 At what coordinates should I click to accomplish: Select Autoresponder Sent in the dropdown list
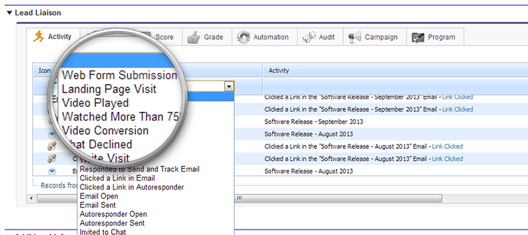pyautogui.click(x=112, y=223)
